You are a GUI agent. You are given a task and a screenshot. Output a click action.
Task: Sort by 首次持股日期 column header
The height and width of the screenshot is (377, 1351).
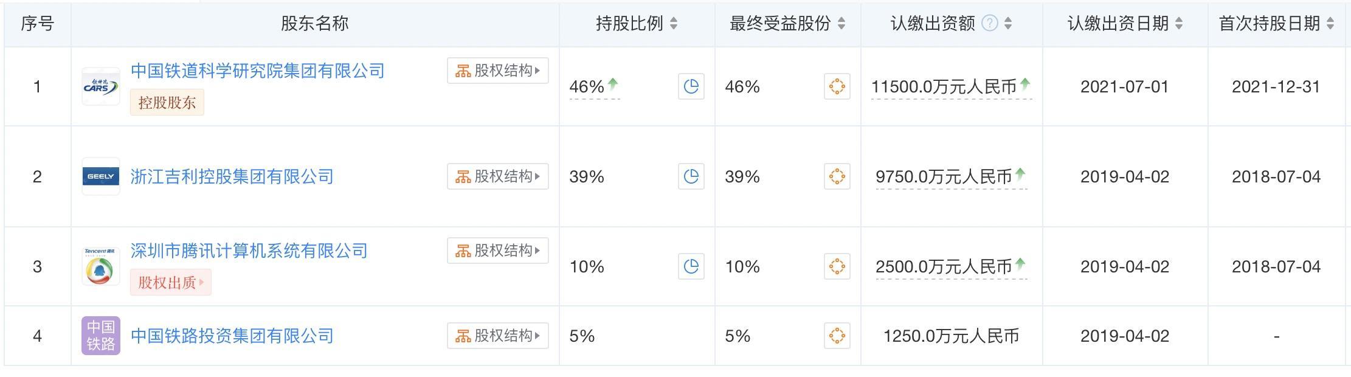click(x=1330, y=23)
